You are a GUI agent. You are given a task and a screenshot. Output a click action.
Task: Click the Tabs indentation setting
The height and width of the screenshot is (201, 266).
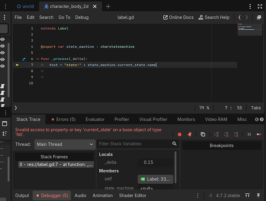click(256, 108)
